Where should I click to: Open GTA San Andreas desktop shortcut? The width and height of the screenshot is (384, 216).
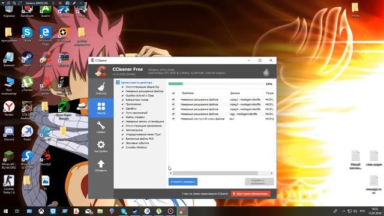[x=27, y=110]
